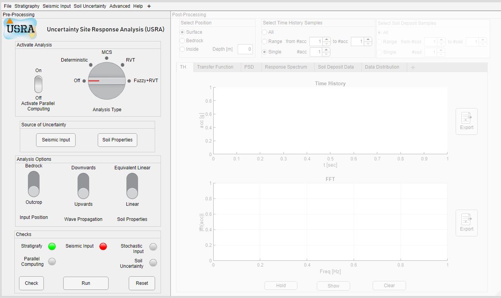Select Single soil deposit sample radio
501x298 pixels.
tap(379, 52)
